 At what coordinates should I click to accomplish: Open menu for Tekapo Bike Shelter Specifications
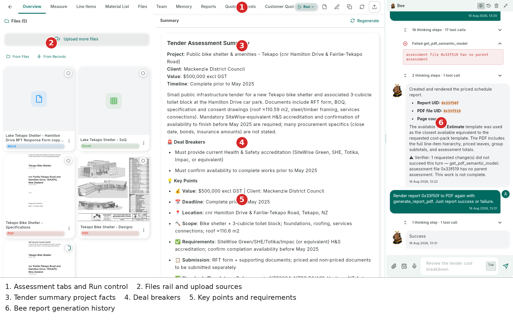[x=69, y=228]
